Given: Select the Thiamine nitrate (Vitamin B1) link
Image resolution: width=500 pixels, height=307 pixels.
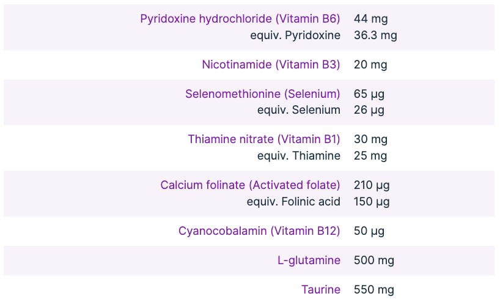Looking at the screenshot, I should coord(263,139).
